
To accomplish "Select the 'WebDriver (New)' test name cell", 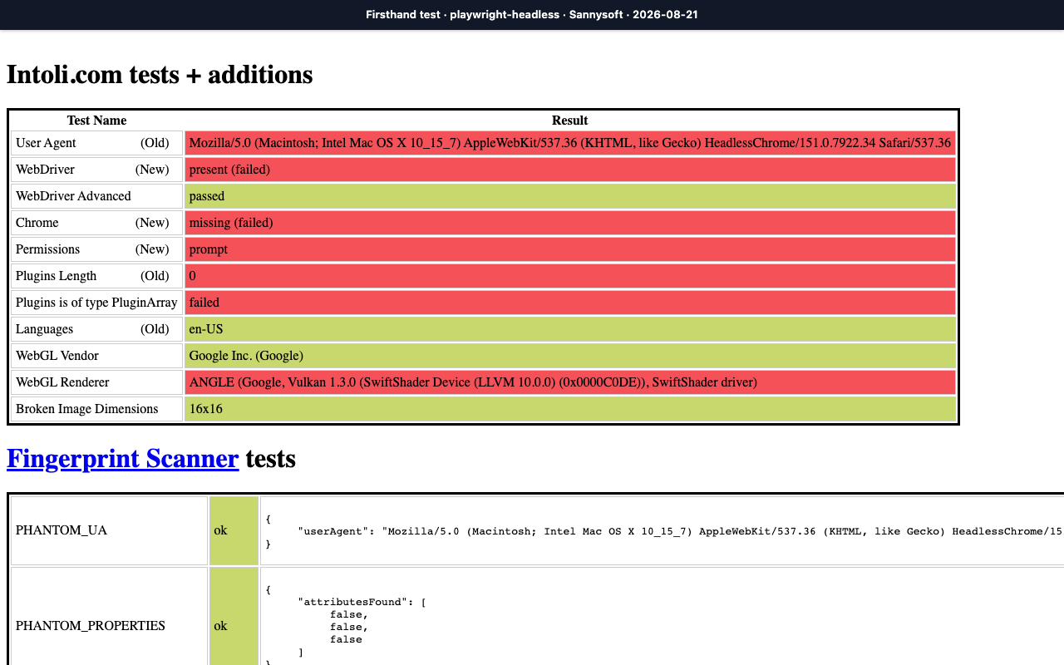I will click(x=97, y=170).
